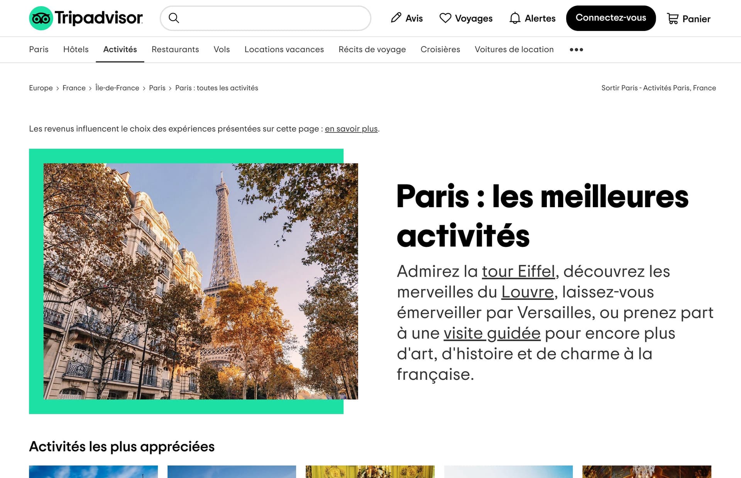Go to Europe via the breadcrumb

(41, 88)
